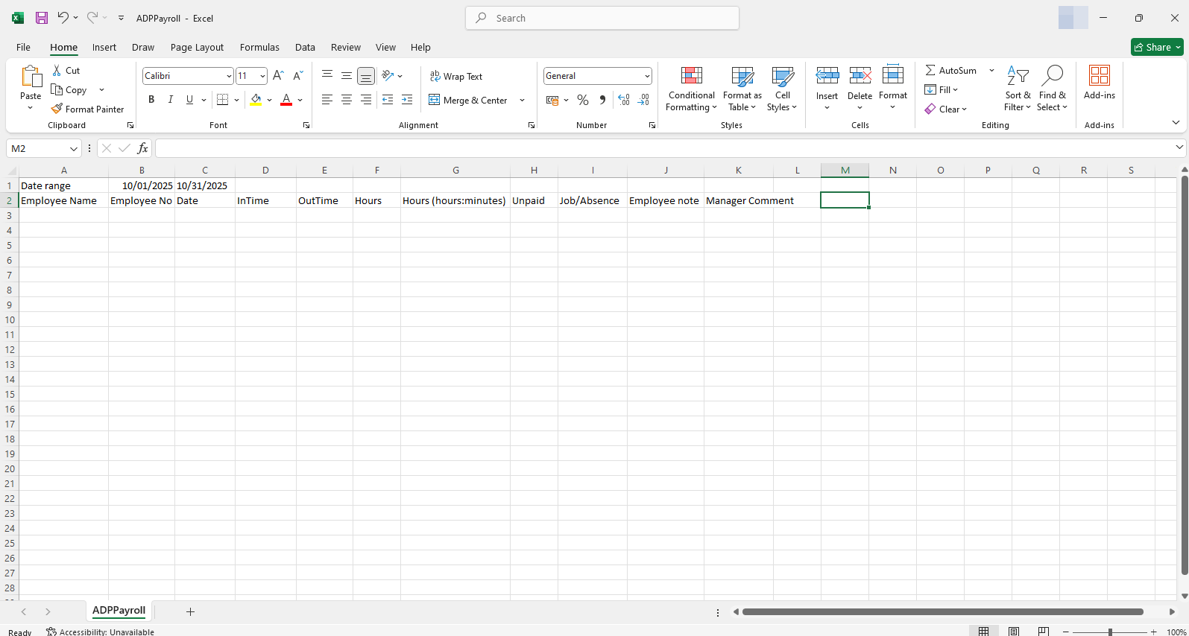
Task: Open the Calibri font name dropdown
Action: click(228, 76)
